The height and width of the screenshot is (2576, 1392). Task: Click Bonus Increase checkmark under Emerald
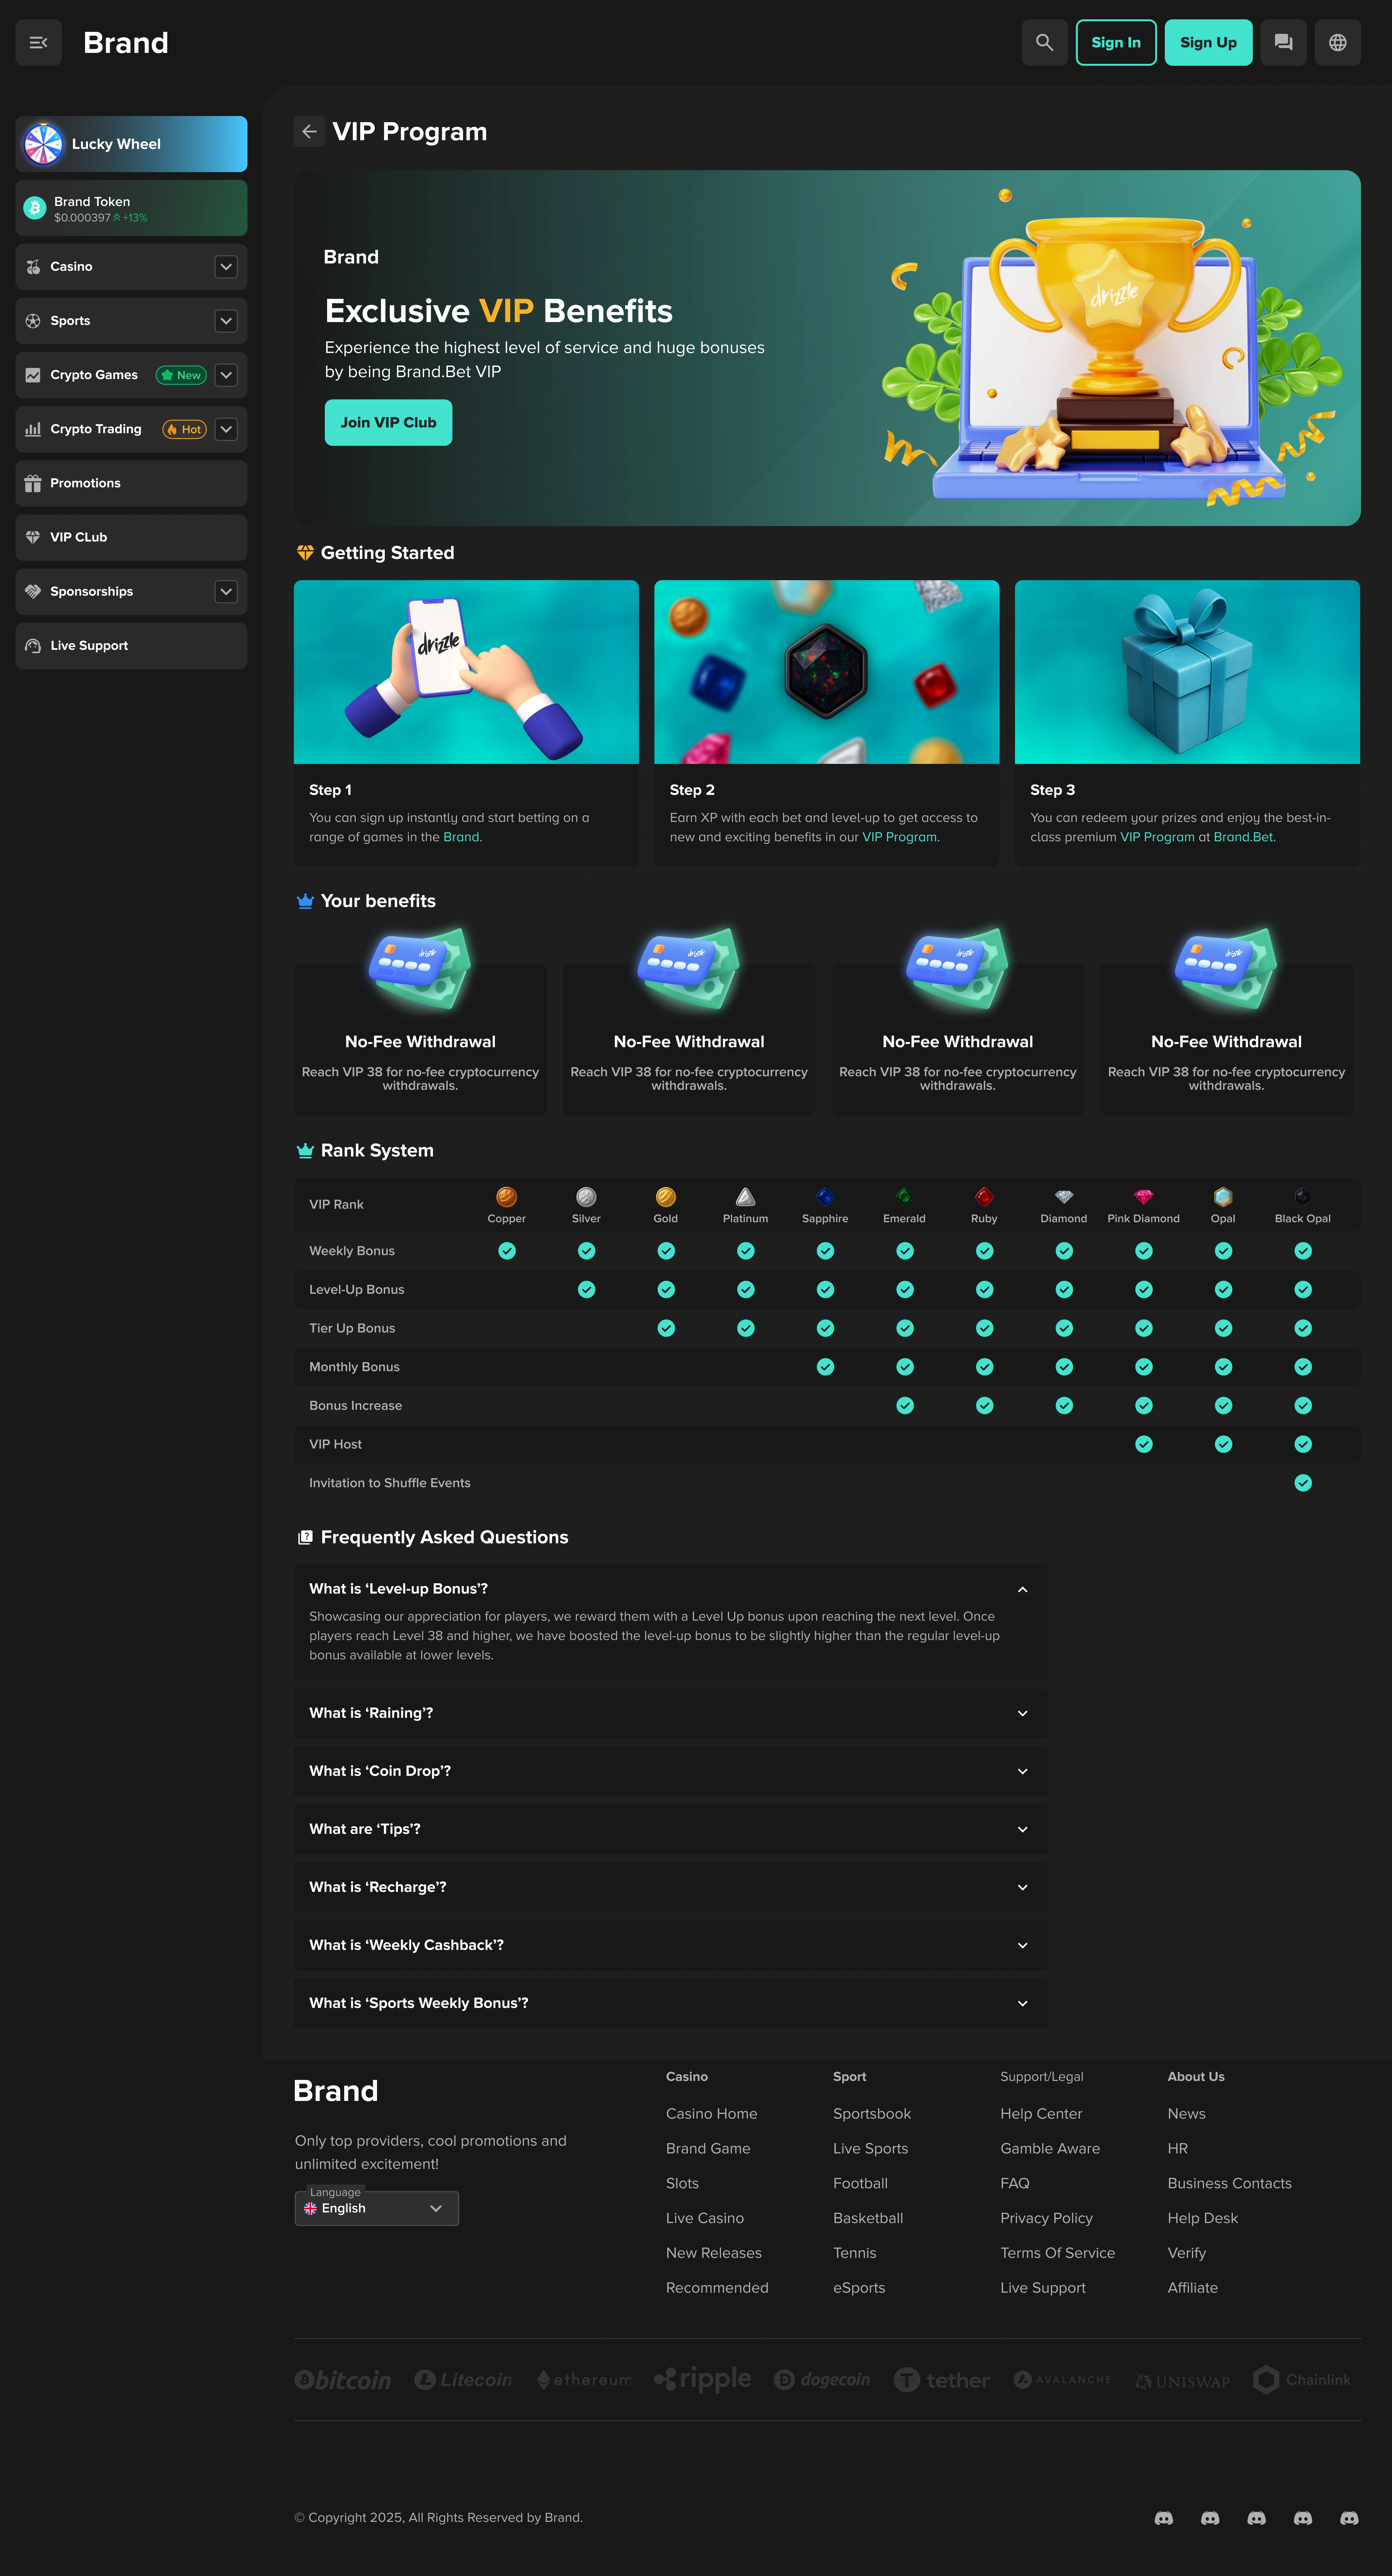905,1406
